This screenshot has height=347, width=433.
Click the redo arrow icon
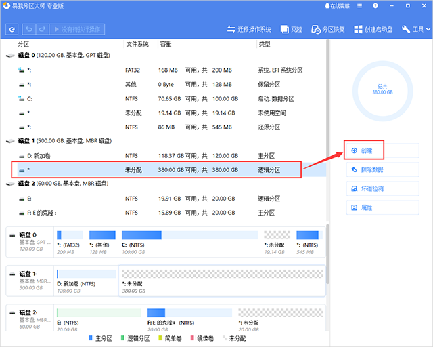click(x=42, y=29)
